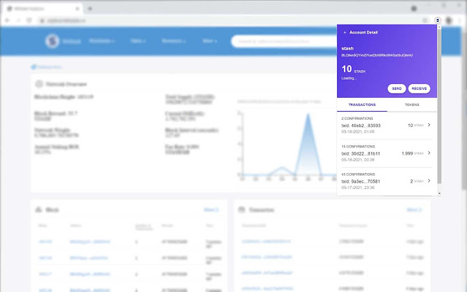Click the 1,999 STASH transaction amount

[412, 153]
